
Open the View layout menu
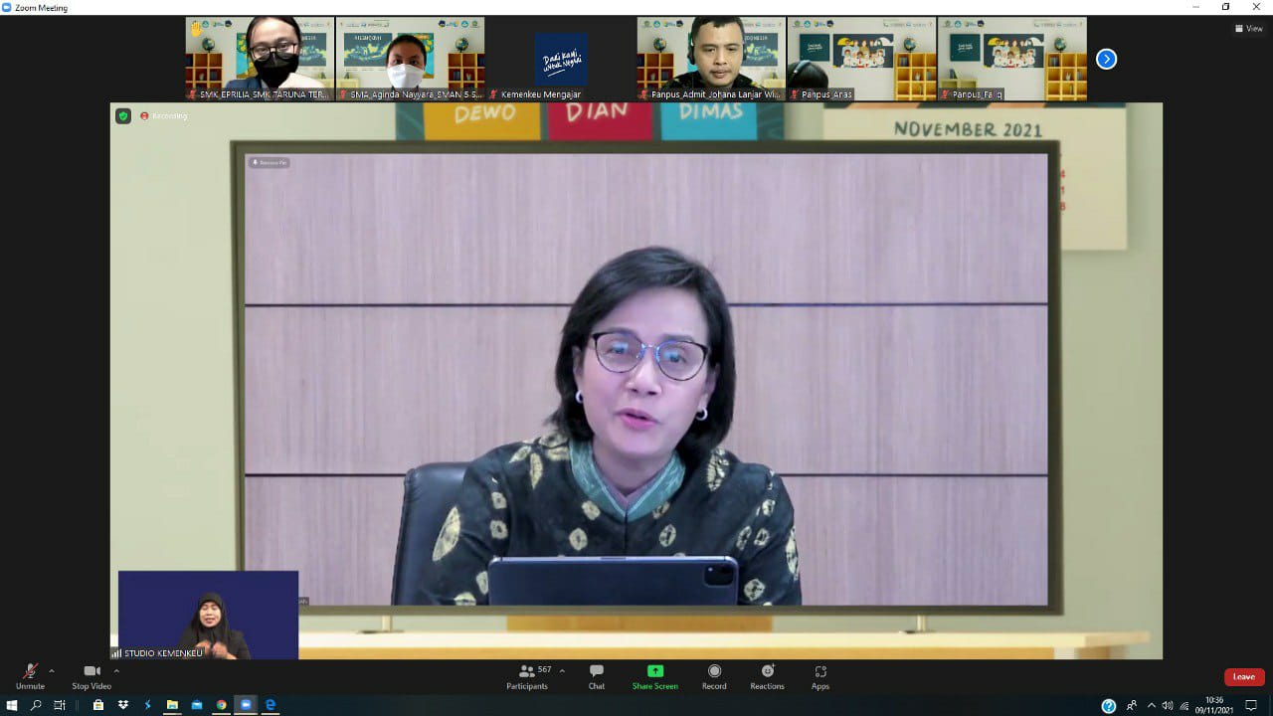(1248, 29)
